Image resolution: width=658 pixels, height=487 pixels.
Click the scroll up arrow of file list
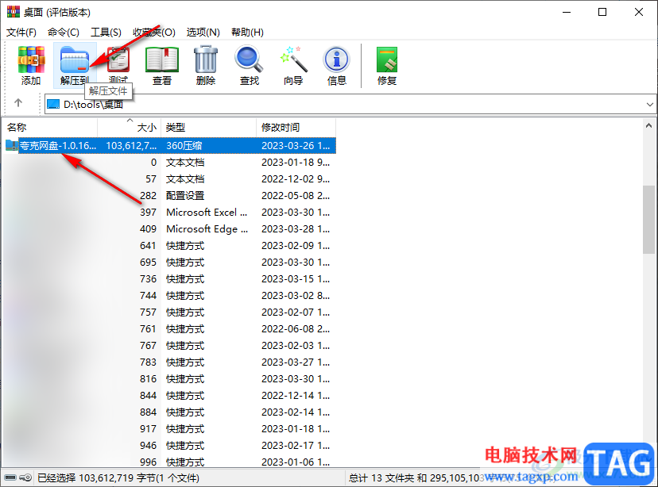(648, 125)
